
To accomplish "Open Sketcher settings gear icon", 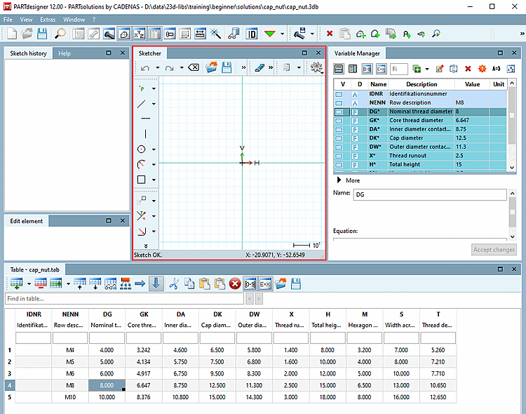I will (x=316, y=68).
